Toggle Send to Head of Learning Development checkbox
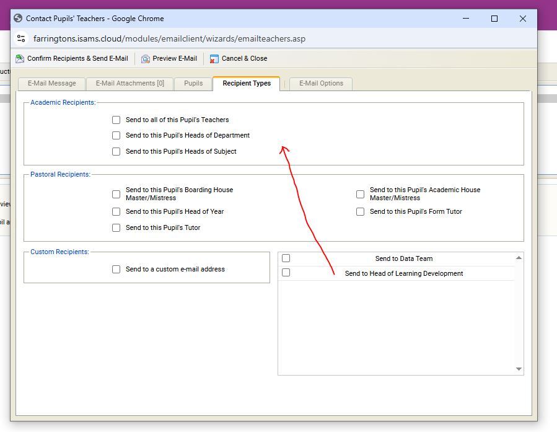This screenshot has width=557, height=432. coord(286,273)
